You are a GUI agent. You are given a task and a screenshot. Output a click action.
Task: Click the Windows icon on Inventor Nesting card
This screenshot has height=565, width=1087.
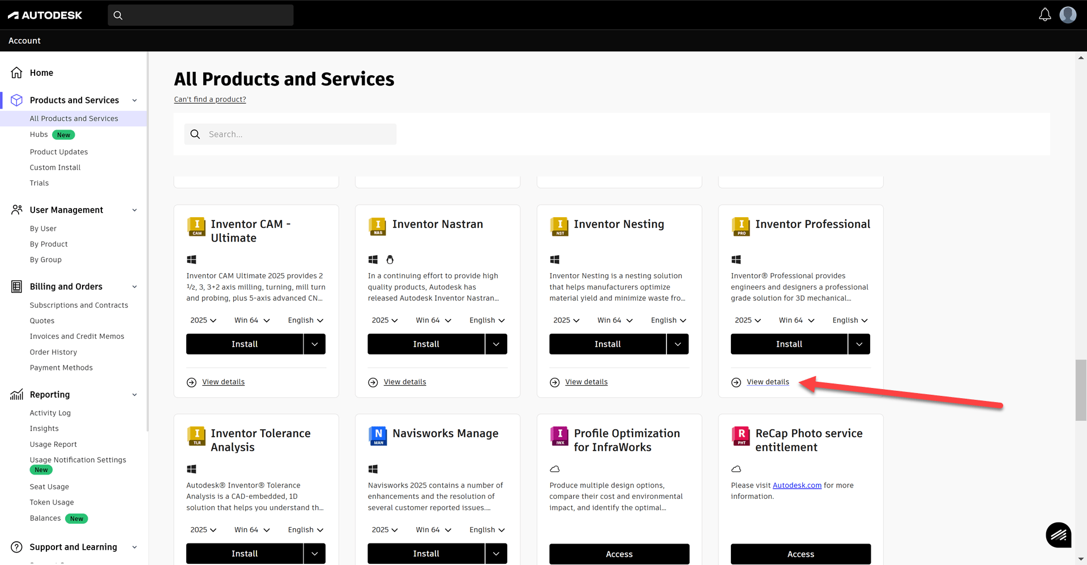click(x=555, y=260)
